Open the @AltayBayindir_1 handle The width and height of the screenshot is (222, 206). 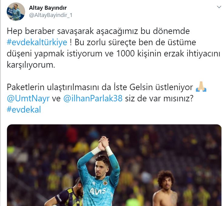51,15
